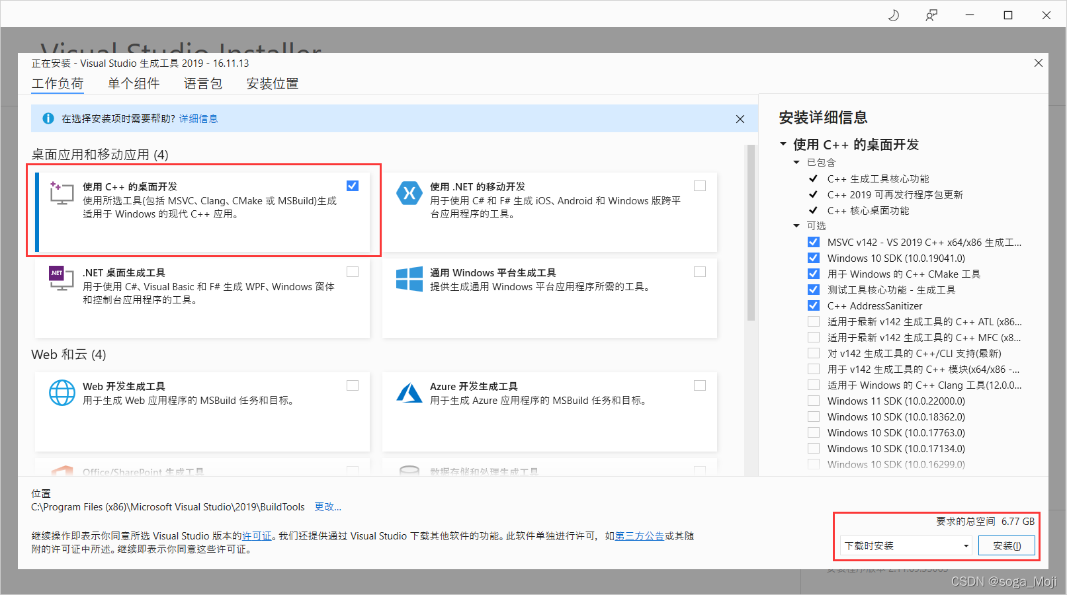
Task: Click the 安装 install button
Action: (1007, 545)
